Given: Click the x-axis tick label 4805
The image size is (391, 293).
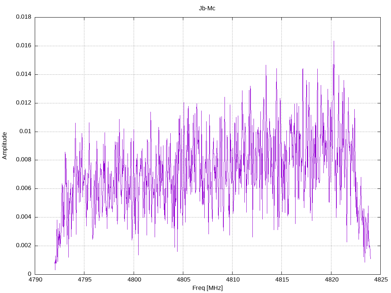Looking at the screenshot, I should (183, 280).
